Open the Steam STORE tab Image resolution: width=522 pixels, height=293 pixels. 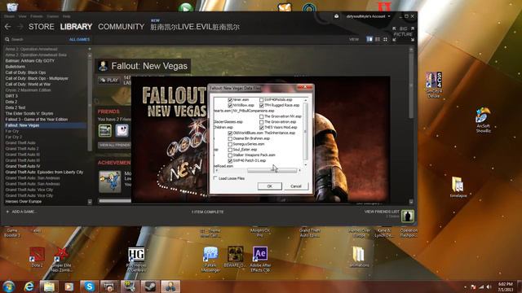point(42,27)
